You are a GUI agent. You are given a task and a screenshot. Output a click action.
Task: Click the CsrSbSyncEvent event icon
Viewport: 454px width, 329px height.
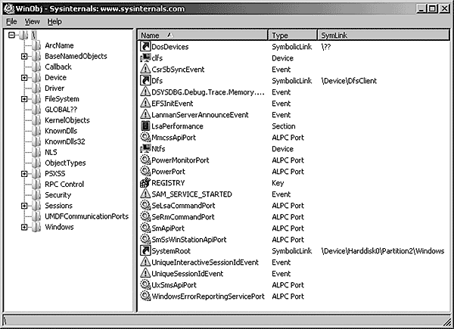(x=146, y=69)
